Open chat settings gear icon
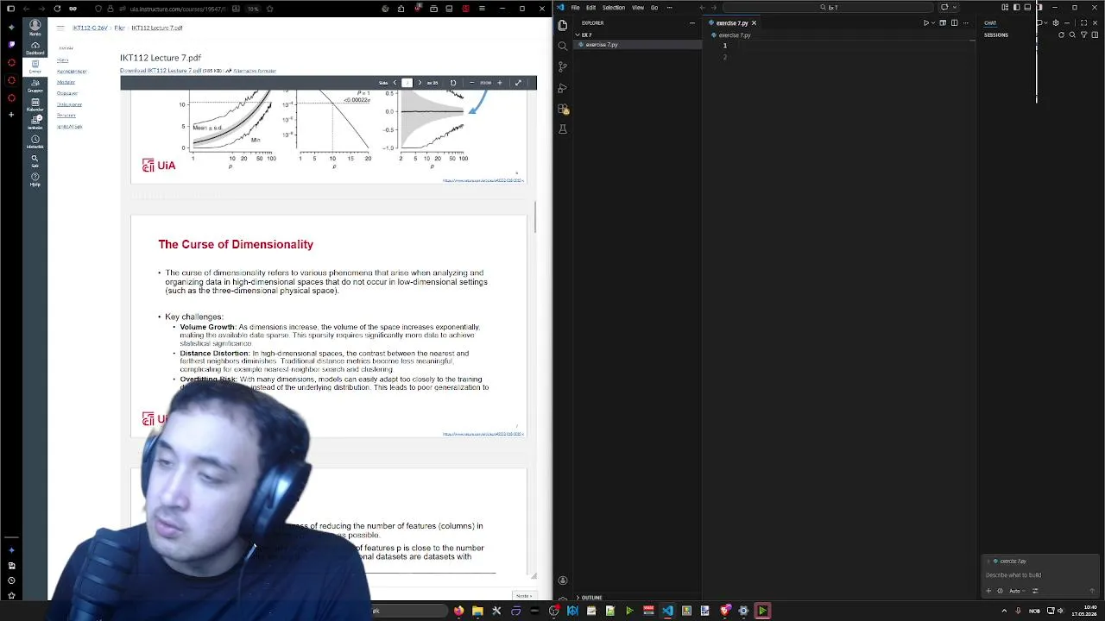Image resolution: width=1105 pixels, height=621 pixels. [x=1056, y=23]
